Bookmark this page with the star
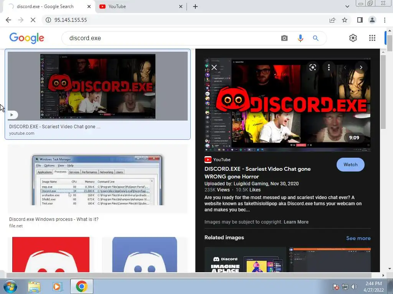 345,20
